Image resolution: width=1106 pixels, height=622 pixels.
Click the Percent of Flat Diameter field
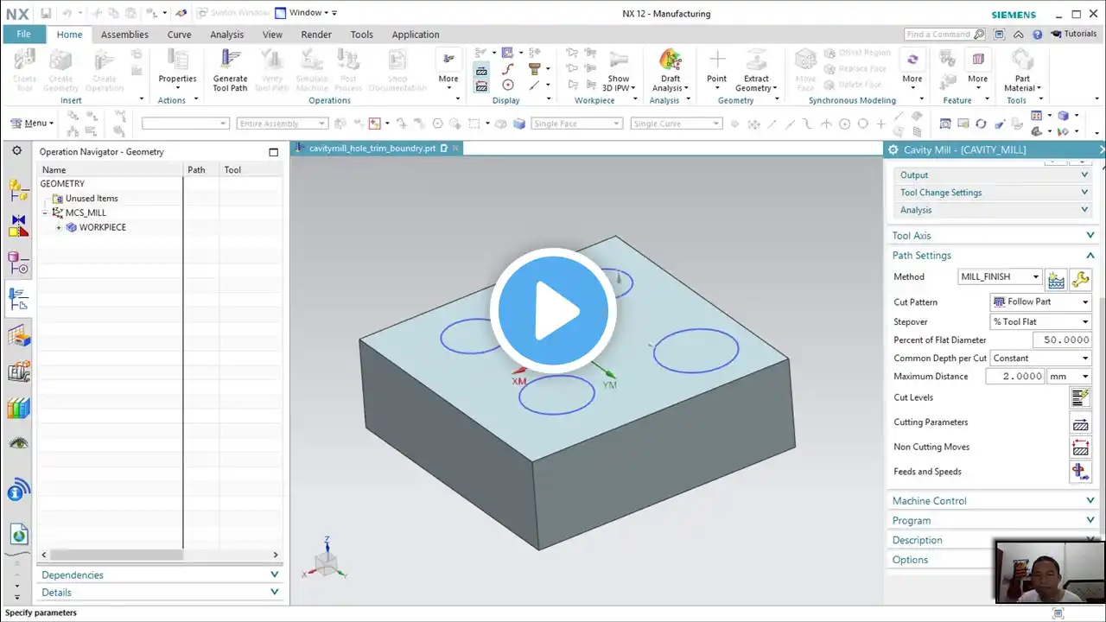[x=1042, y=340]
